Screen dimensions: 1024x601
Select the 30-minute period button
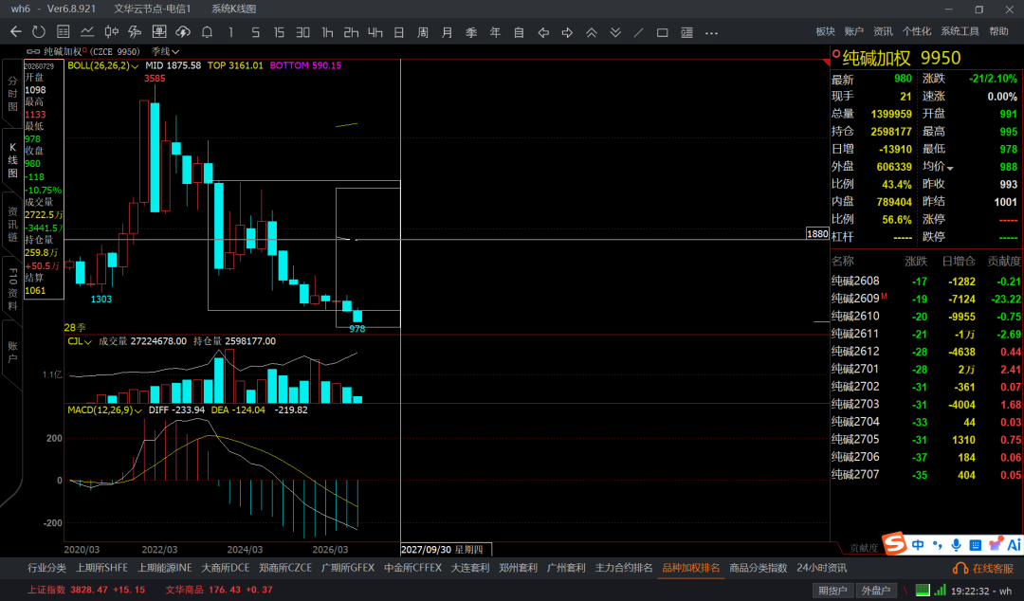[302, 32]
